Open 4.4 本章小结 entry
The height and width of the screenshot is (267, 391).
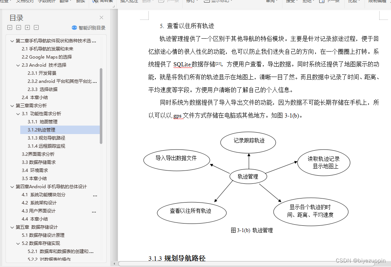(x=35, y=219)
